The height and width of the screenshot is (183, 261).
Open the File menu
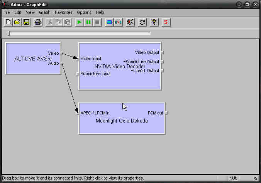(7, 12)
